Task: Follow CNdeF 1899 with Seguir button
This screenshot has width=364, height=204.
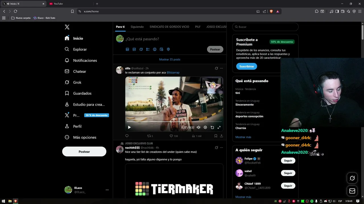Action: [x=288, y=186]
